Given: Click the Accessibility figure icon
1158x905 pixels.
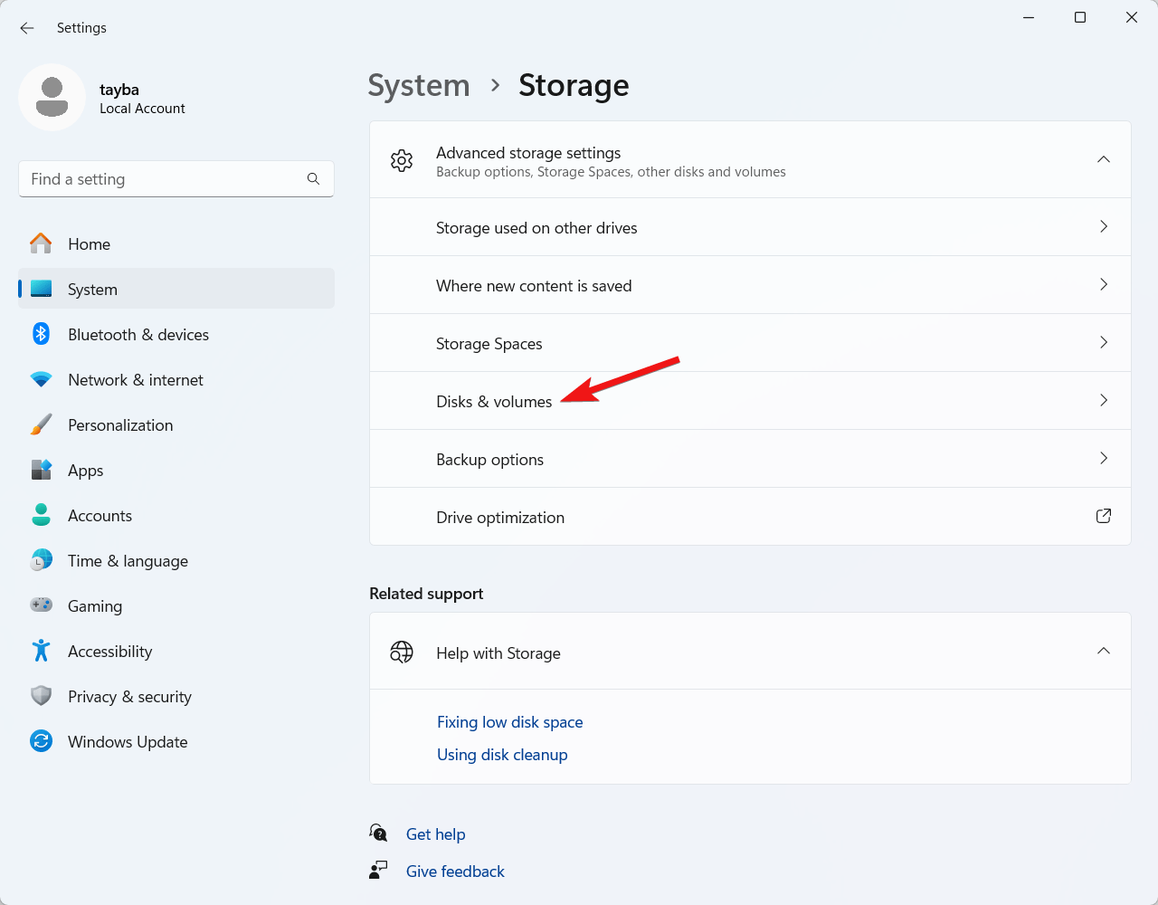Looking at the screenshot, I should tap(41, 651).
